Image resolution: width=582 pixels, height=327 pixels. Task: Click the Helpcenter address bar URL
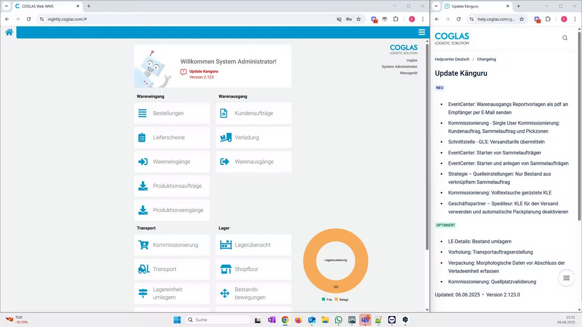tap(496, 19)
